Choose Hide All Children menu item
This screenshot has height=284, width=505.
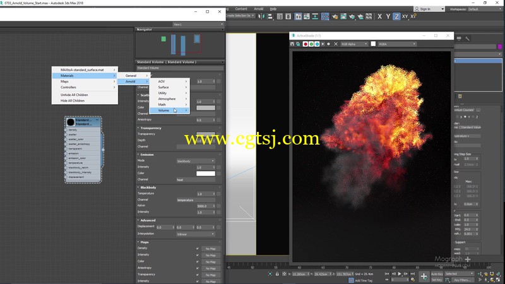coord(85,101)
